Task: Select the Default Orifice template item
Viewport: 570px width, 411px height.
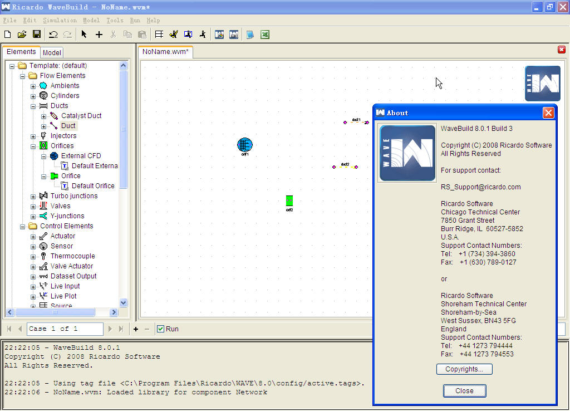Action: tap(93, 186)
